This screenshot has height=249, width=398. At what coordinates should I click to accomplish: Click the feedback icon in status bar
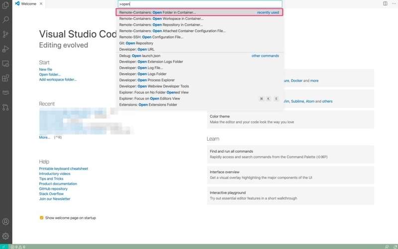click(x=387, y=247)
